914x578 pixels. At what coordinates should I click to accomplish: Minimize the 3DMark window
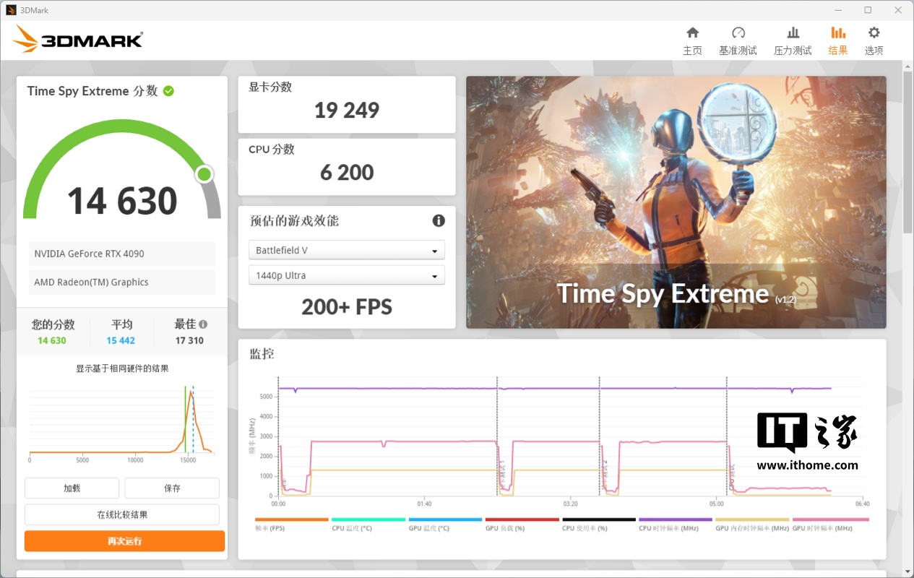click(838, 10)
